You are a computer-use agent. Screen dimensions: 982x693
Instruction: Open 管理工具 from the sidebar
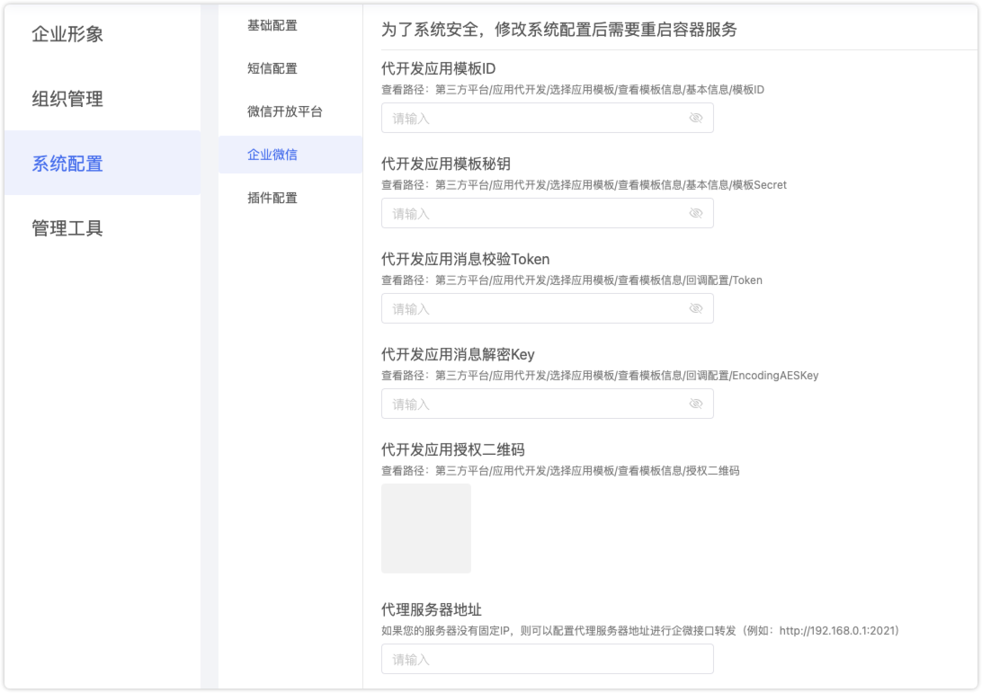tap(67, 228)
